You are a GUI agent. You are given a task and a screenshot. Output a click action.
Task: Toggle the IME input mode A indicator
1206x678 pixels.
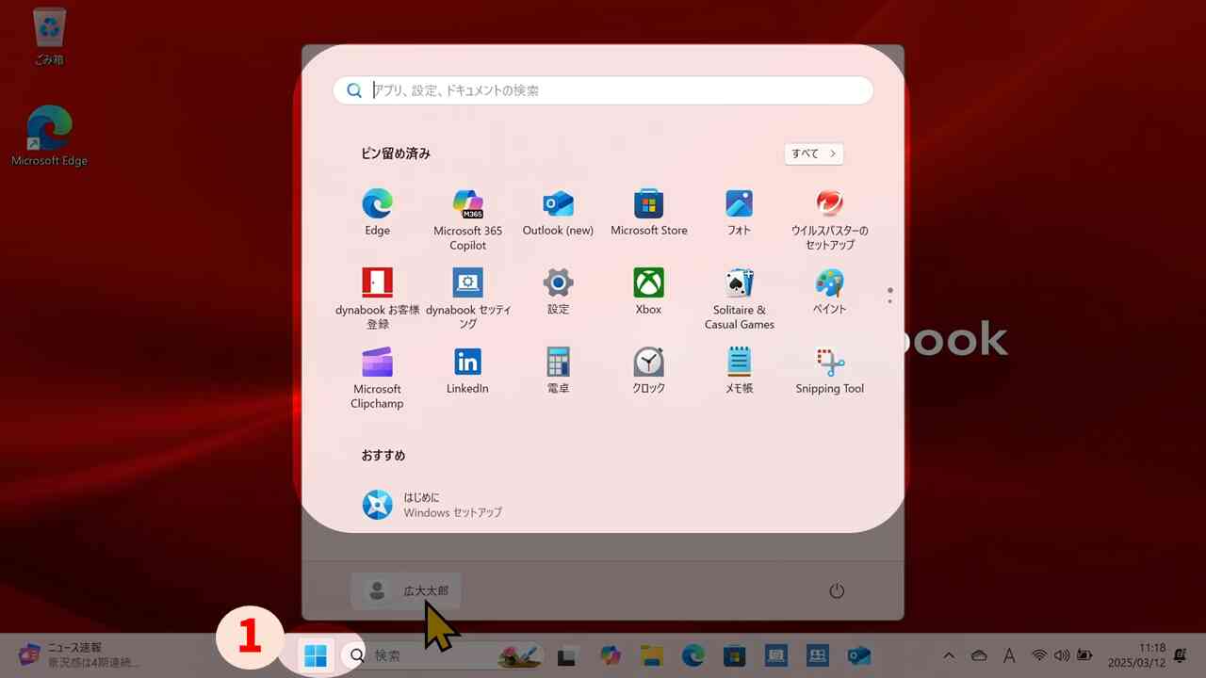point(1009,655)
